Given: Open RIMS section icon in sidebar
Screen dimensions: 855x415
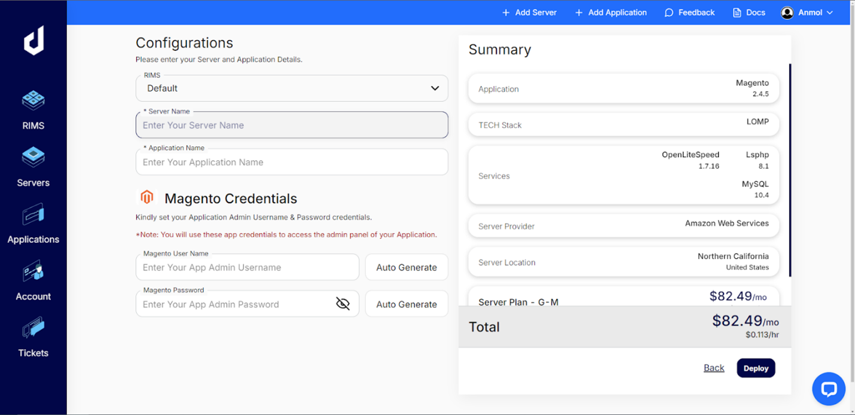Looking at the screenshot, I should (33, 100).
